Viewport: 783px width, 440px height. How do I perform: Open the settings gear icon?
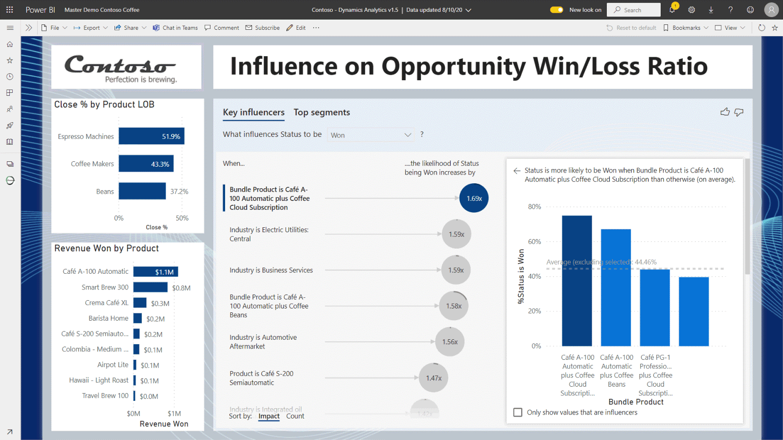point(691,10)
